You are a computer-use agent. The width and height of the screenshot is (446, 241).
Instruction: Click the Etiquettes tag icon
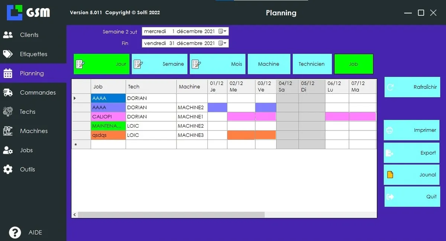(x=8, y=54)
